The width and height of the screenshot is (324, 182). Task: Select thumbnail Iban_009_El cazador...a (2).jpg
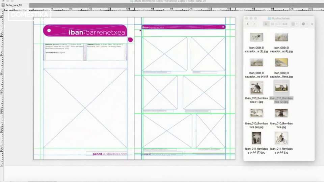(x=256, y=37)
